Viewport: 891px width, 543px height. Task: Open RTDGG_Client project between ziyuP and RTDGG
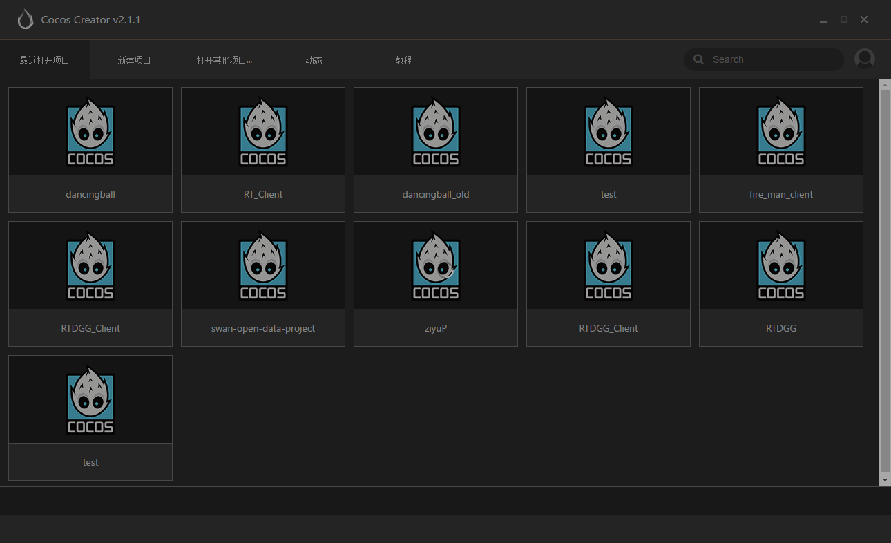coord(609,283)
